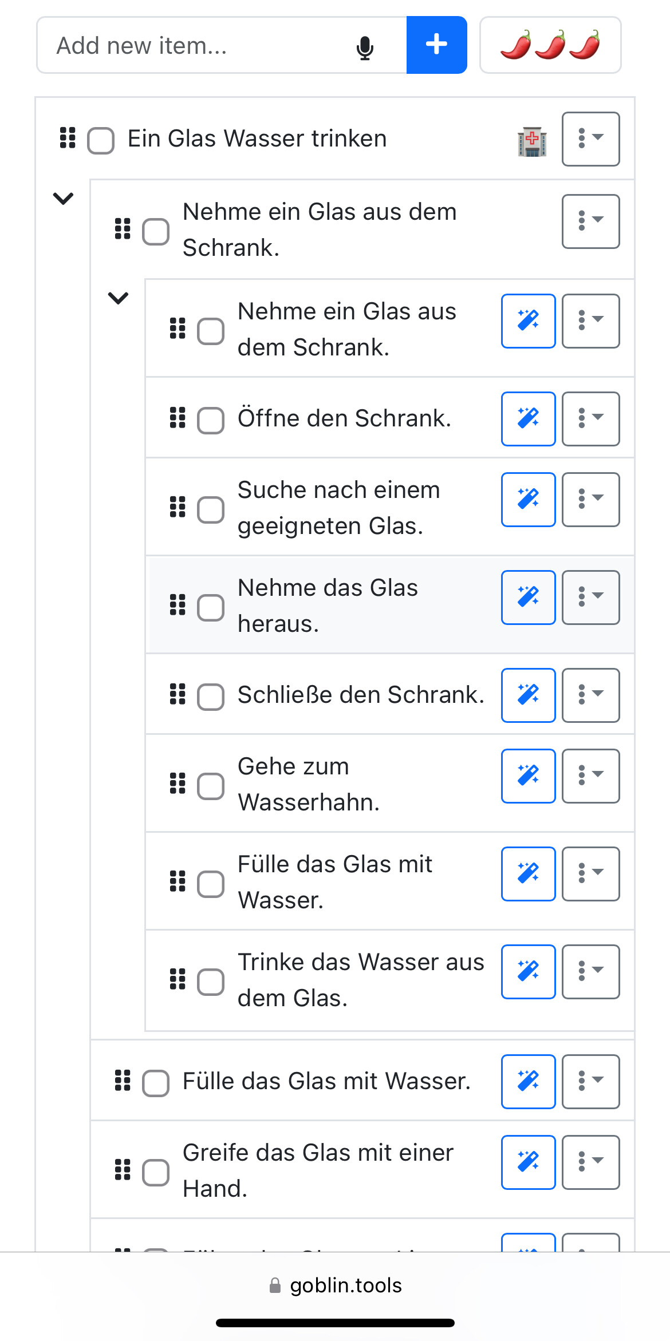This screenshot has width=670, height=1341.
Task: Mark 'Suche nach einem geeigneten Glas.' as done
Action: [x=210, y=509]
